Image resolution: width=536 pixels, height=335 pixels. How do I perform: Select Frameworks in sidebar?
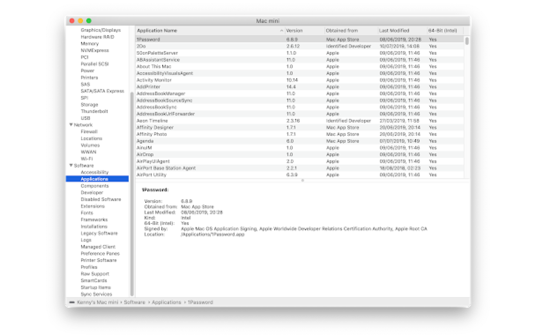(94, 220)
